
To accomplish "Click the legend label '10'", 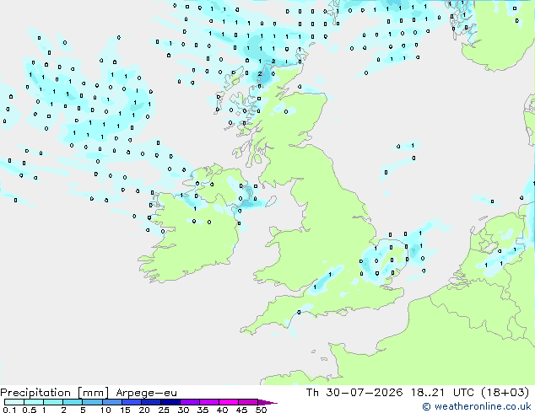I will [x=105, y=410].
